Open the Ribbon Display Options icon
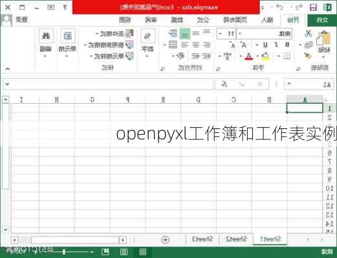Screen dimensions: 337x258 click(x=51, y=7)
